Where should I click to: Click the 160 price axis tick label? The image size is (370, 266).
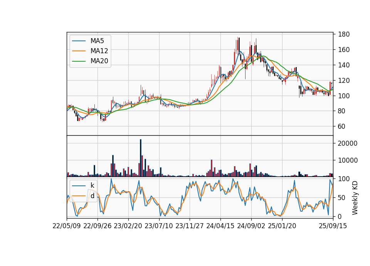coord(344,50)
